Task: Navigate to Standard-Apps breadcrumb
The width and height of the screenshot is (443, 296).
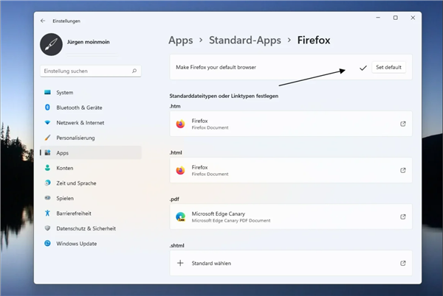Action: coord(246,40)
